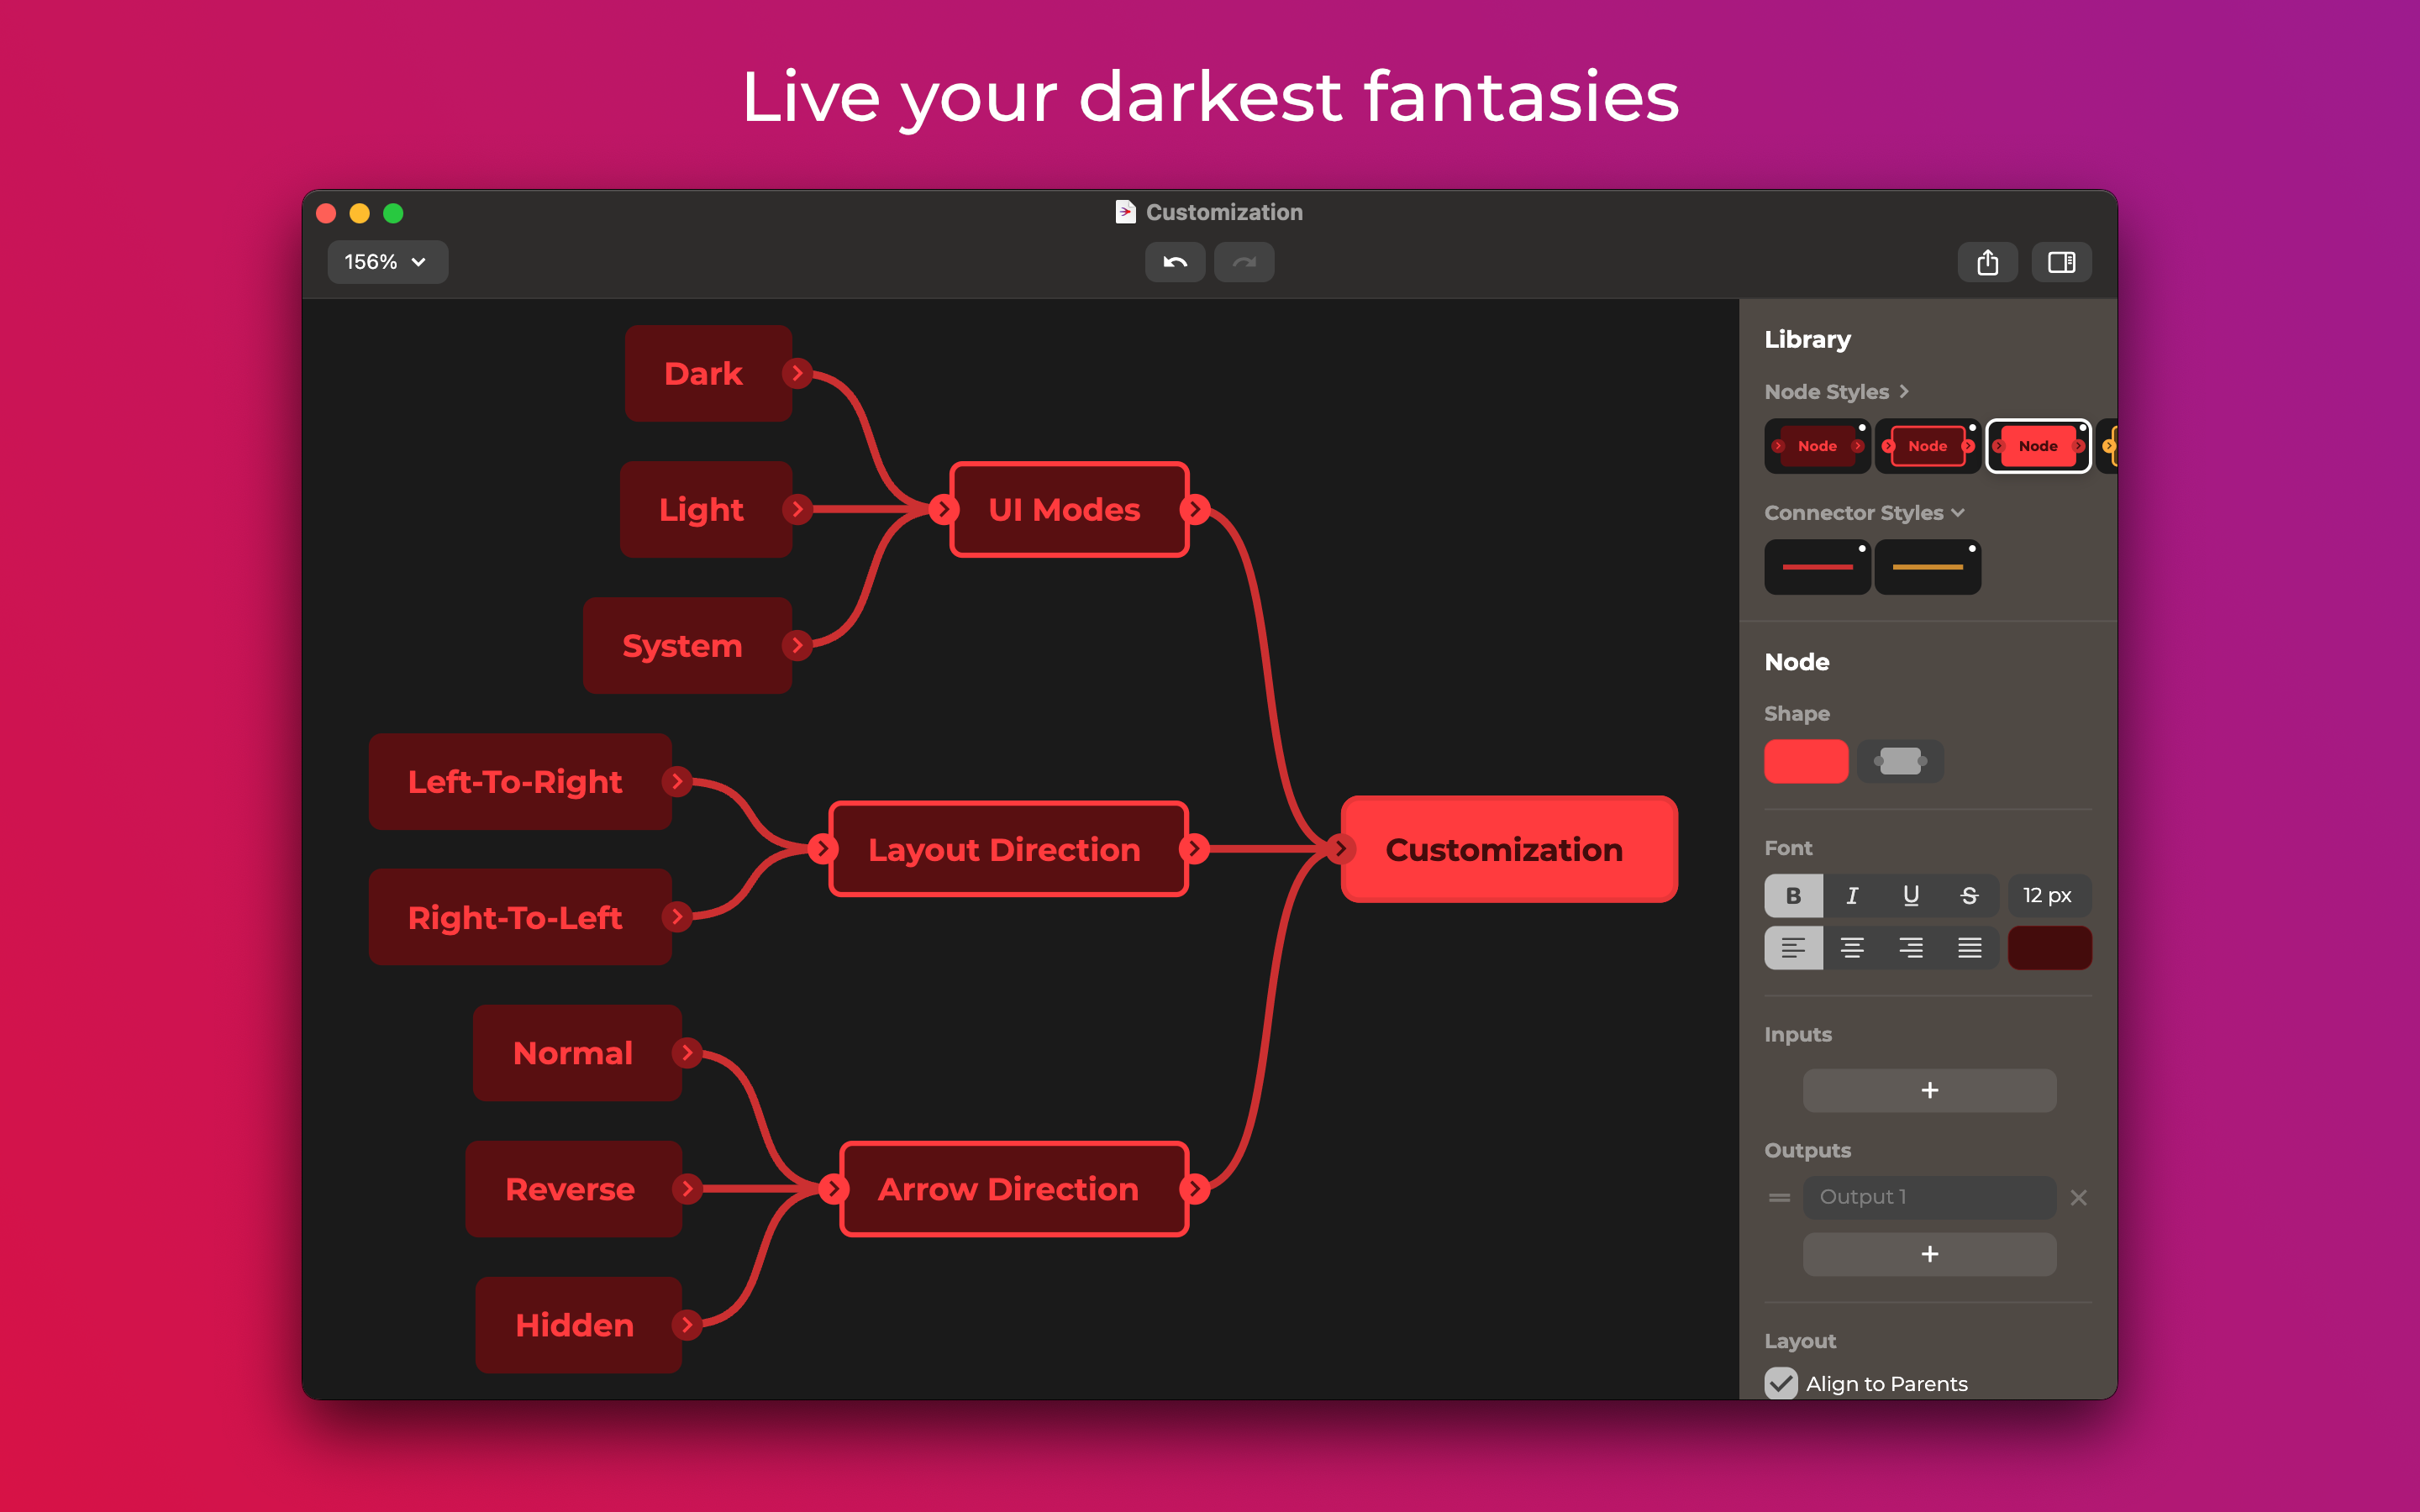Click the Undo arrow in the toolbar
This screenshot has width=2420, height=1512.
(1175, 262)
